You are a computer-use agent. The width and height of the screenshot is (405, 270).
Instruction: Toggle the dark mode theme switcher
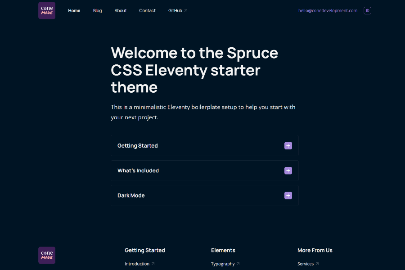367,10
